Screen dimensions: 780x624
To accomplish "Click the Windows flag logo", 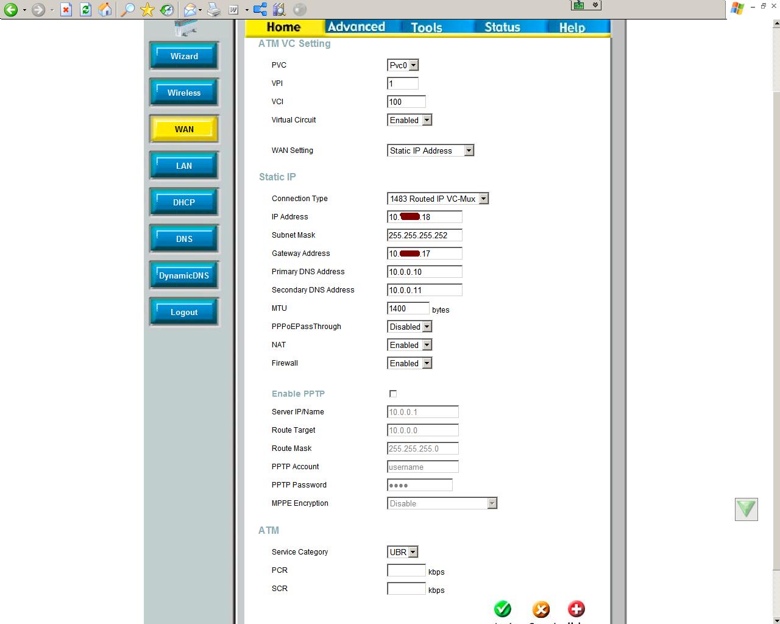I will click(737, 8).
